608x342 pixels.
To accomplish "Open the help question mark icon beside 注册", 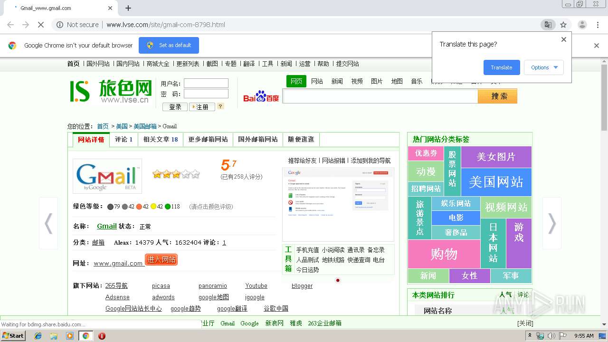I will point(220,106).
